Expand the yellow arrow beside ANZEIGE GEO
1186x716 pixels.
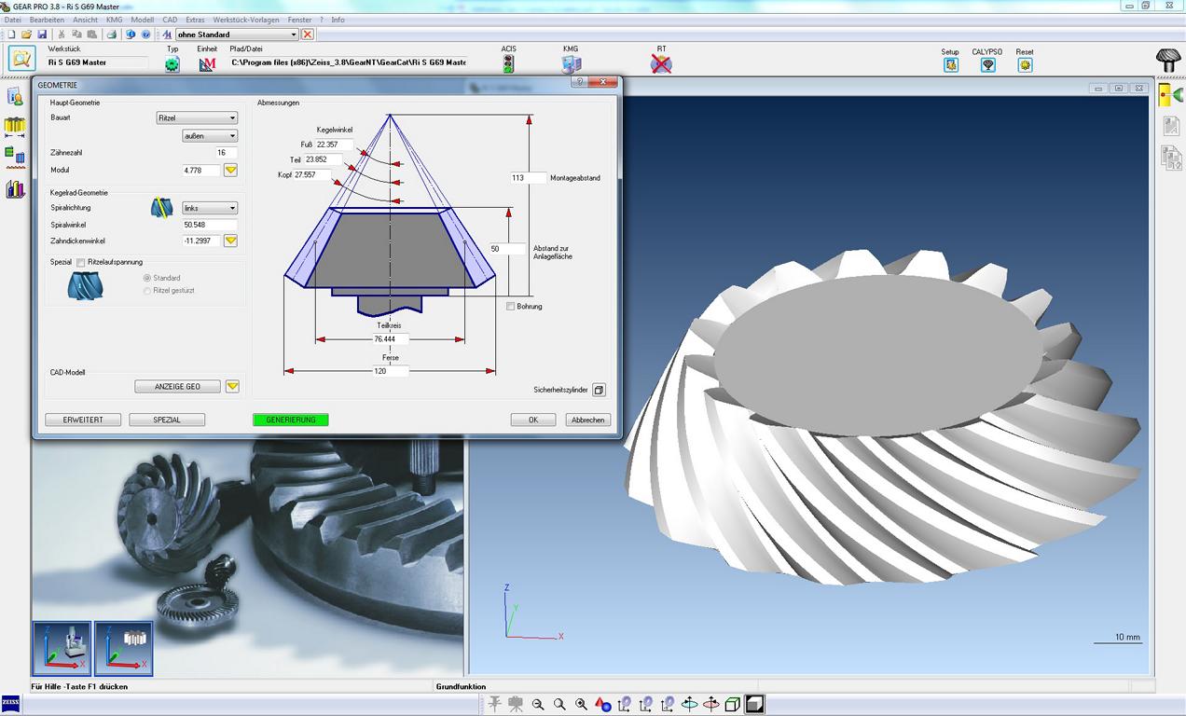pyautogui.click(x=233, y=386)
